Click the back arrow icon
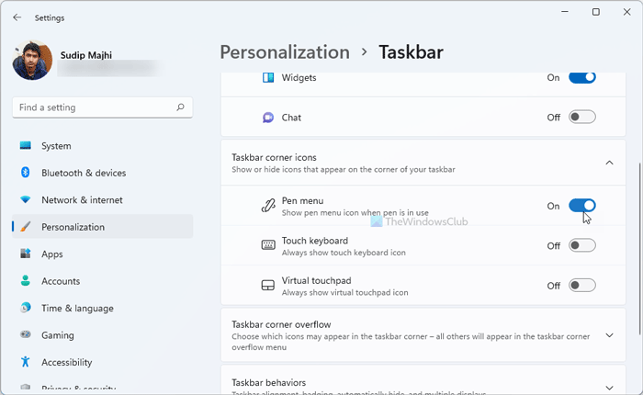Viewport: 643px width, 395px height. [x=17, y=17]
